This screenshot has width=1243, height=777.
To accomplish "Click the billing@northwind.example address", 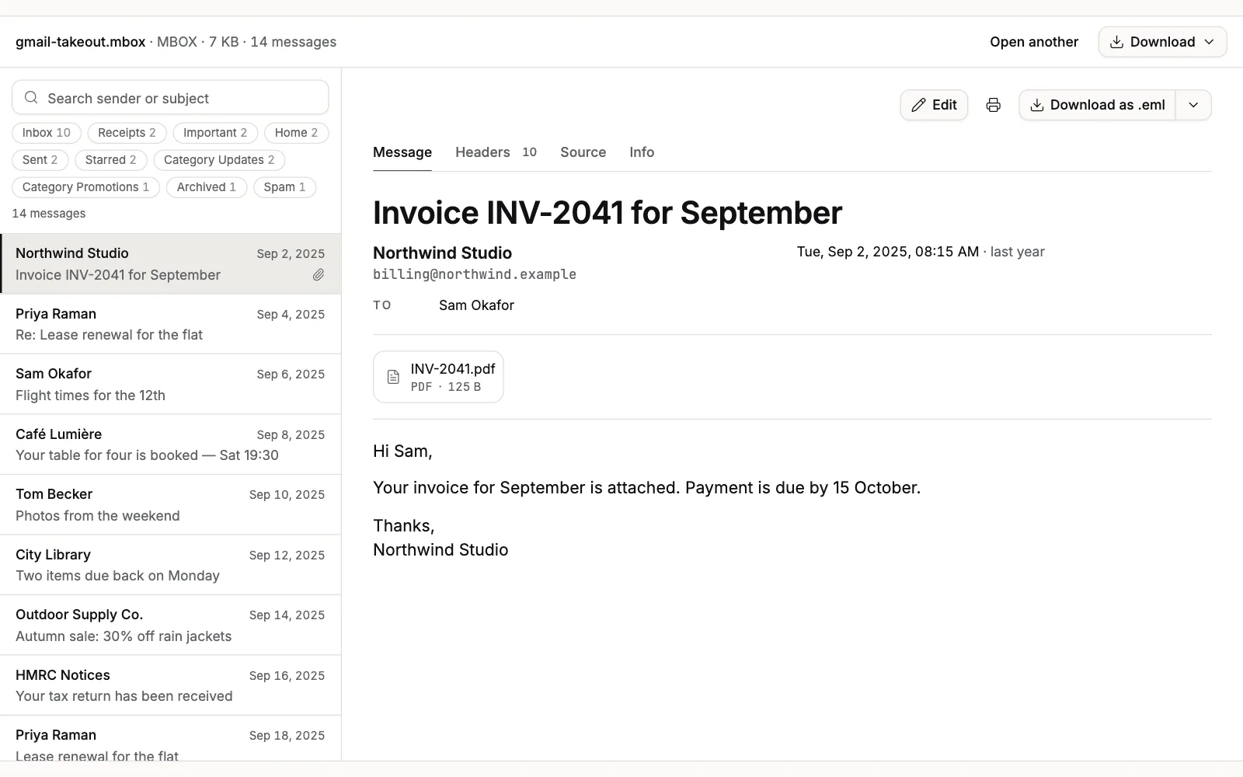I will 475,274.
